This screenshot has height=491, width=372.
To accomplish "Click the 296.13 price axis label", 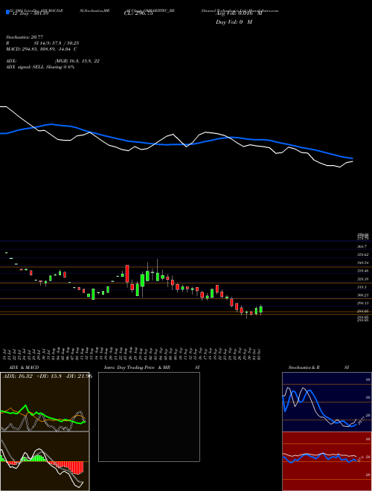I will (x=363, y=303).
